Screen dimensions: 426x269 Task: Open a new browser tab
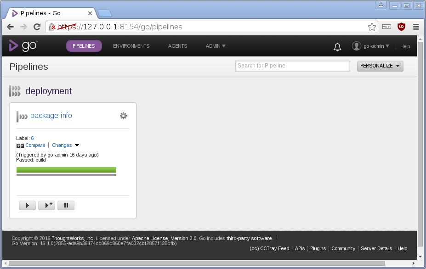point(105,13)
